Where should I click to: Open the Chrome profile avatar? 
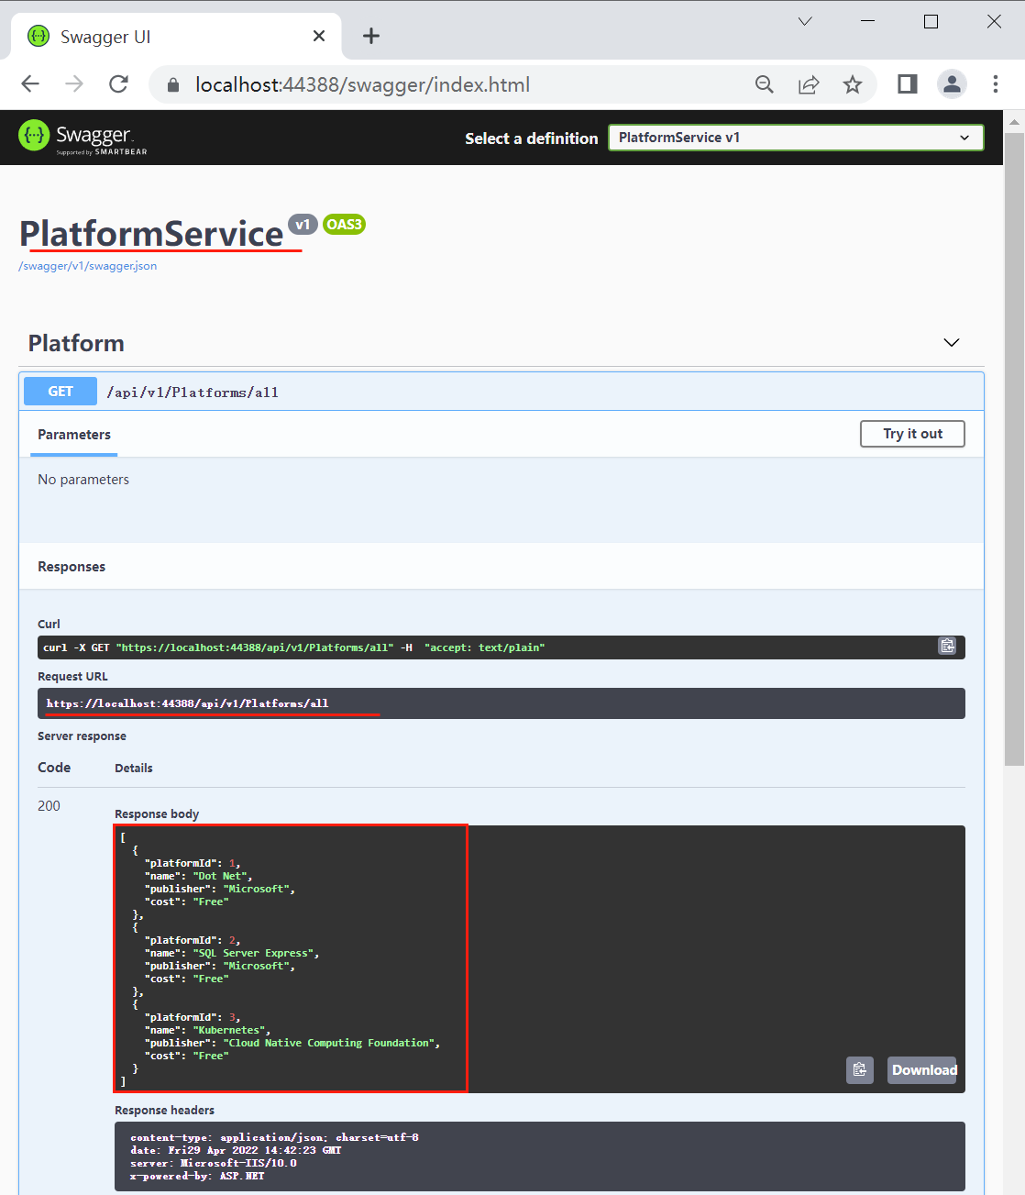coord(952,84)
